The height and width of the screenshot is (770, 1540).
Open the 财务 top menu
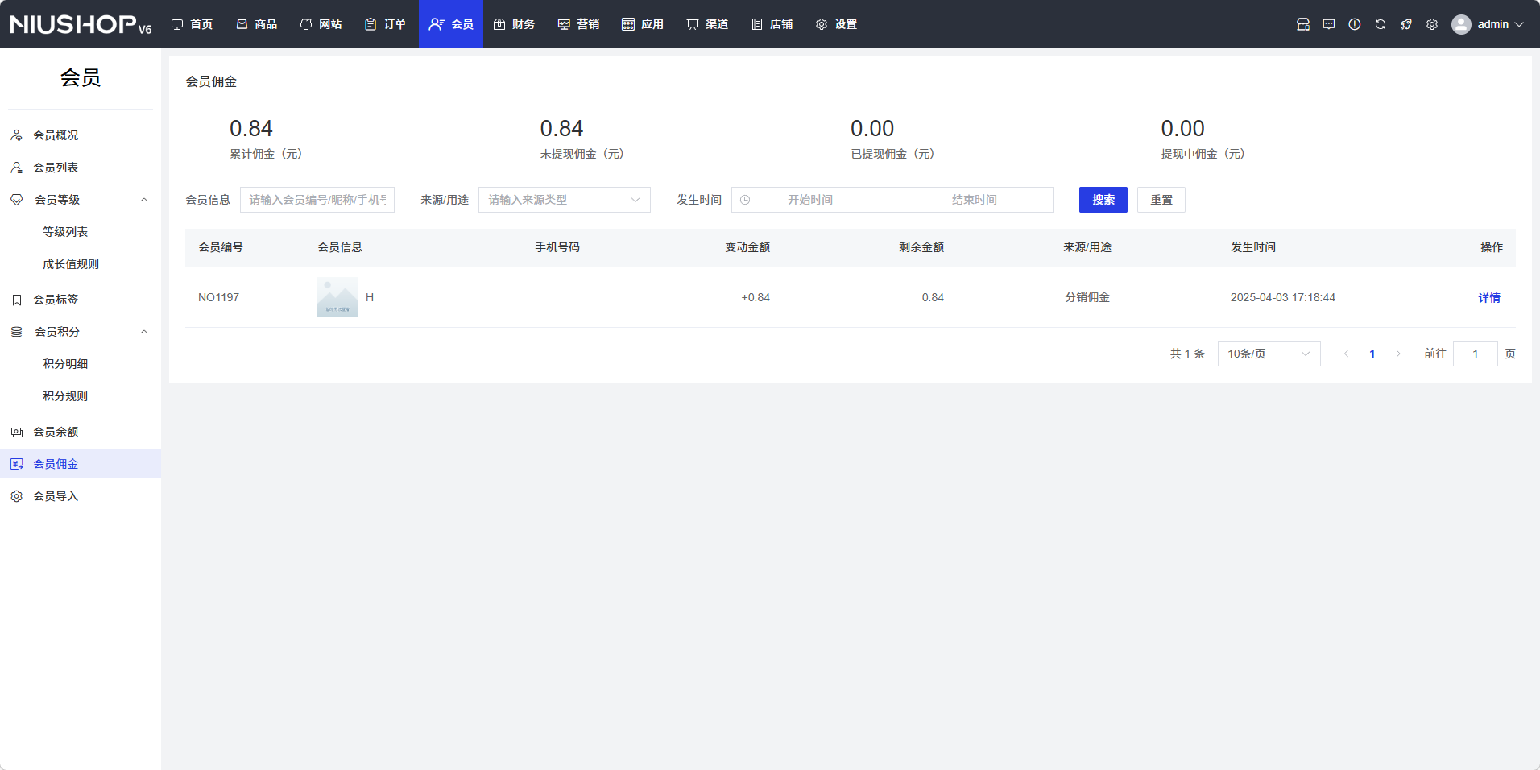tap(515, 24)
